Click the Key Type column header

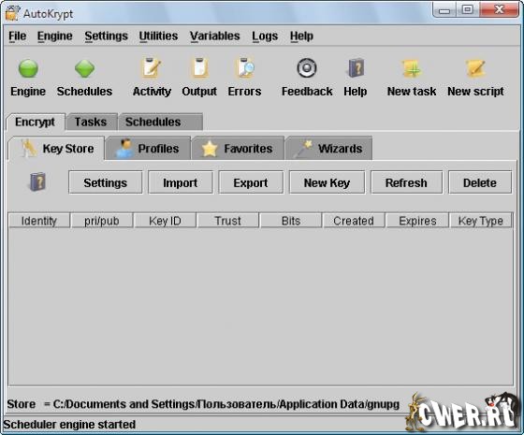[481, 221]
